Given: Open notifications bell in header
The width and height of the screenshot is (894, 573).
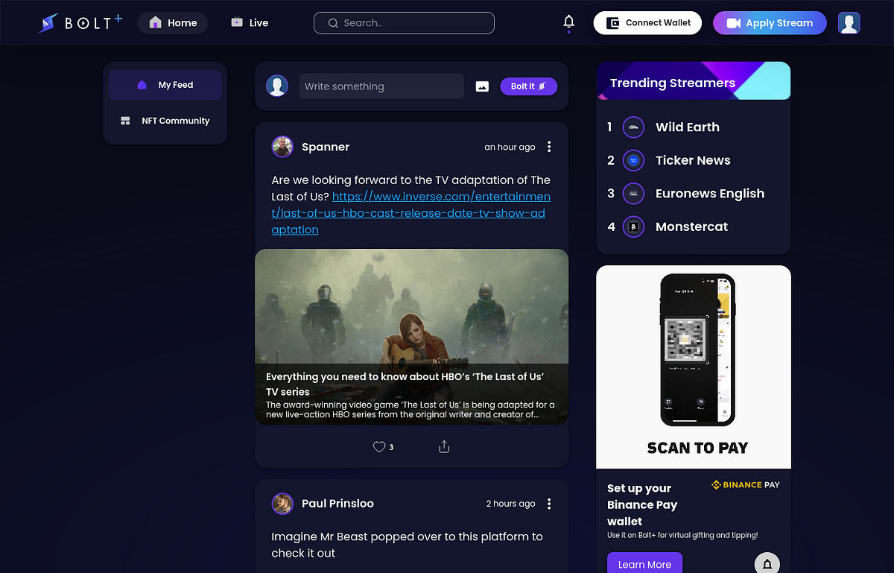Looking at the screenshot, I should pos(568,22).
